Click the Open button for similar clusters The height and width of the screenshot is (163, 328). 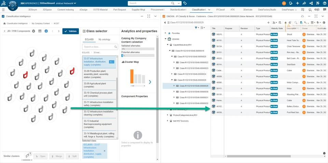coord(40,156)
